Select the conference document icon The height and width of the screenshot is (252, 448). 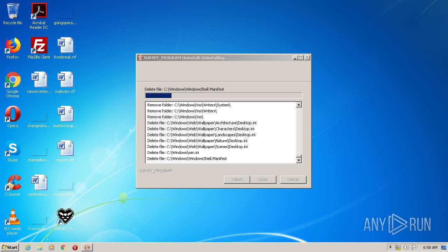click(39, 185)
